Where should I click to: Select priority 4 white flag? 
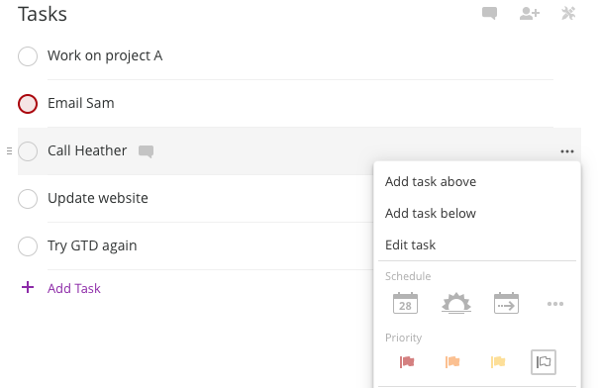(544, 362)
